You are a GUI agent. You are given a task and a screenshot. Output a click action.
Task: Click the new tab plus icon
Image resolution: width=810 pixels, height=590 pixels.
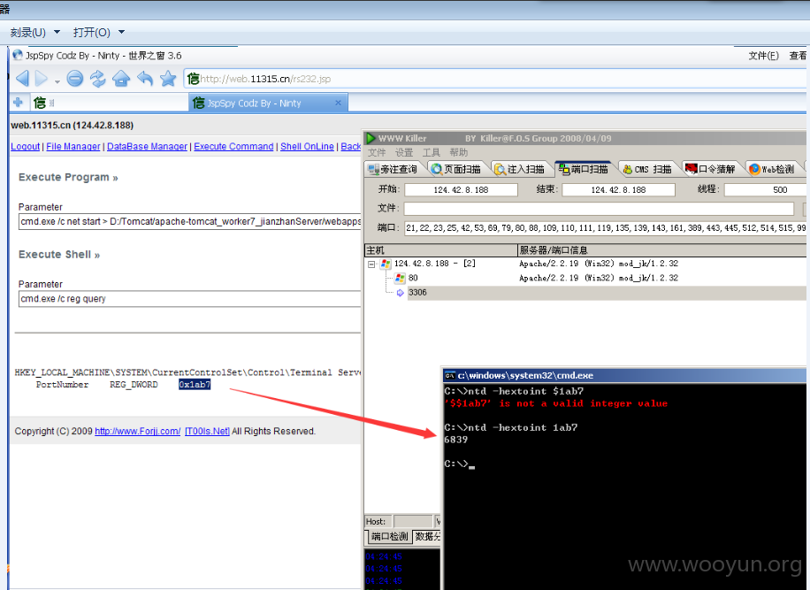[x=18, y=103]
